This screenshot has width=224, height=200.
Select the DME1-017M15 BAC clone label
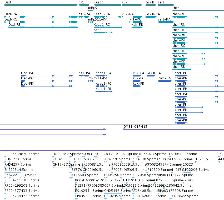tap(135, 127)
